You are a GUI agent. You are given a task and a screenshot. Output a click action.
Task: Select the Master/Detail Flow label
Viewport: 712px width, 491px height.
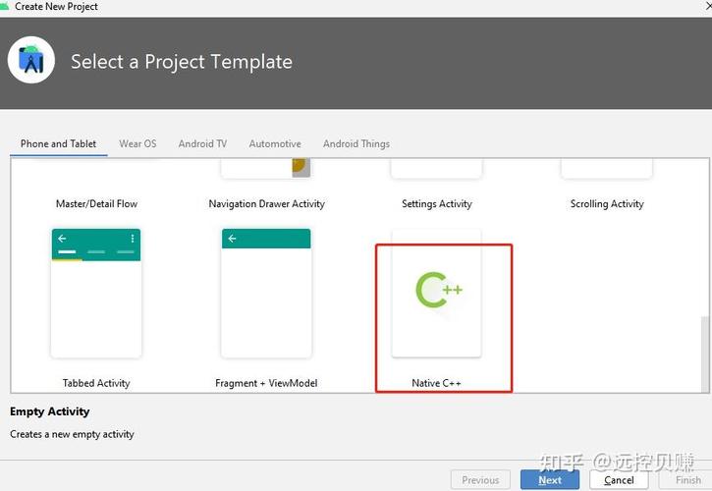pos(96,204)
